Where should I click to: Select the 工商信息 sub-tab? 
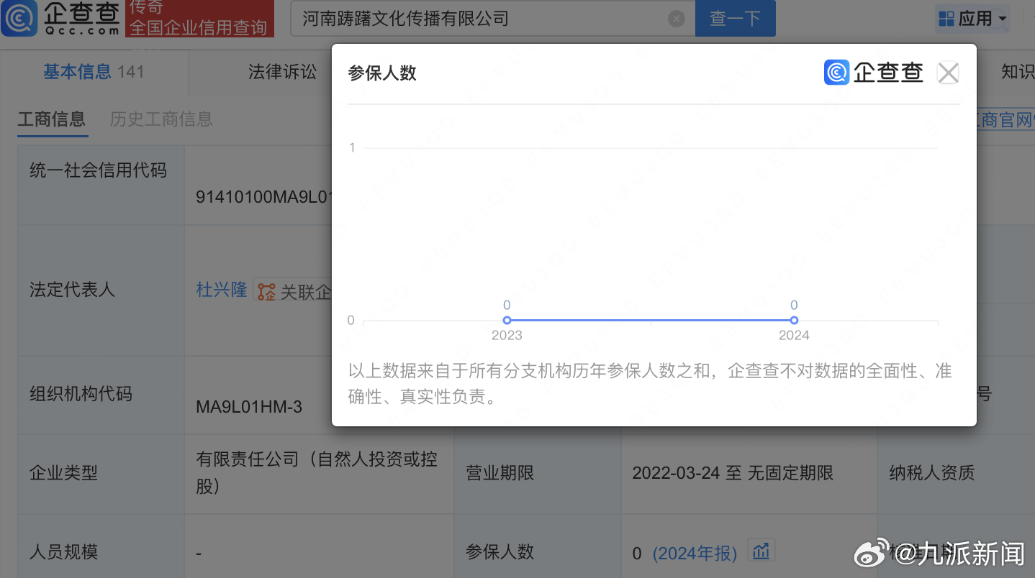click(x=51, y=119)
